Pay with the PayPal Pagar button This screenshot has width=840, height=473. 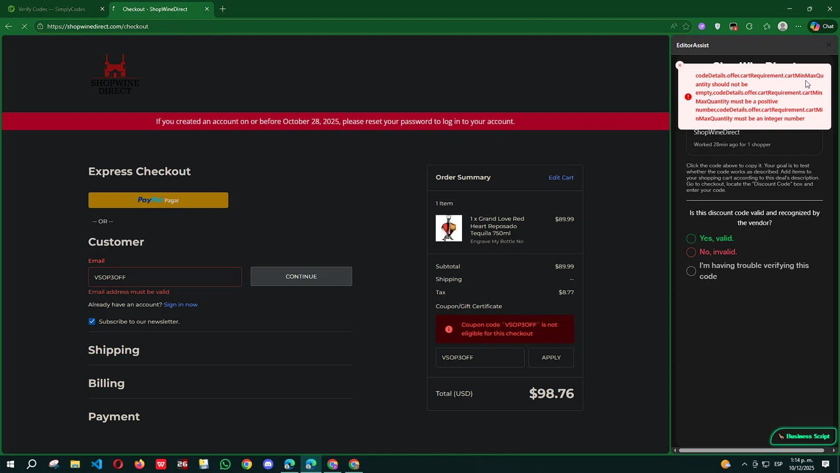coord(158,200)
